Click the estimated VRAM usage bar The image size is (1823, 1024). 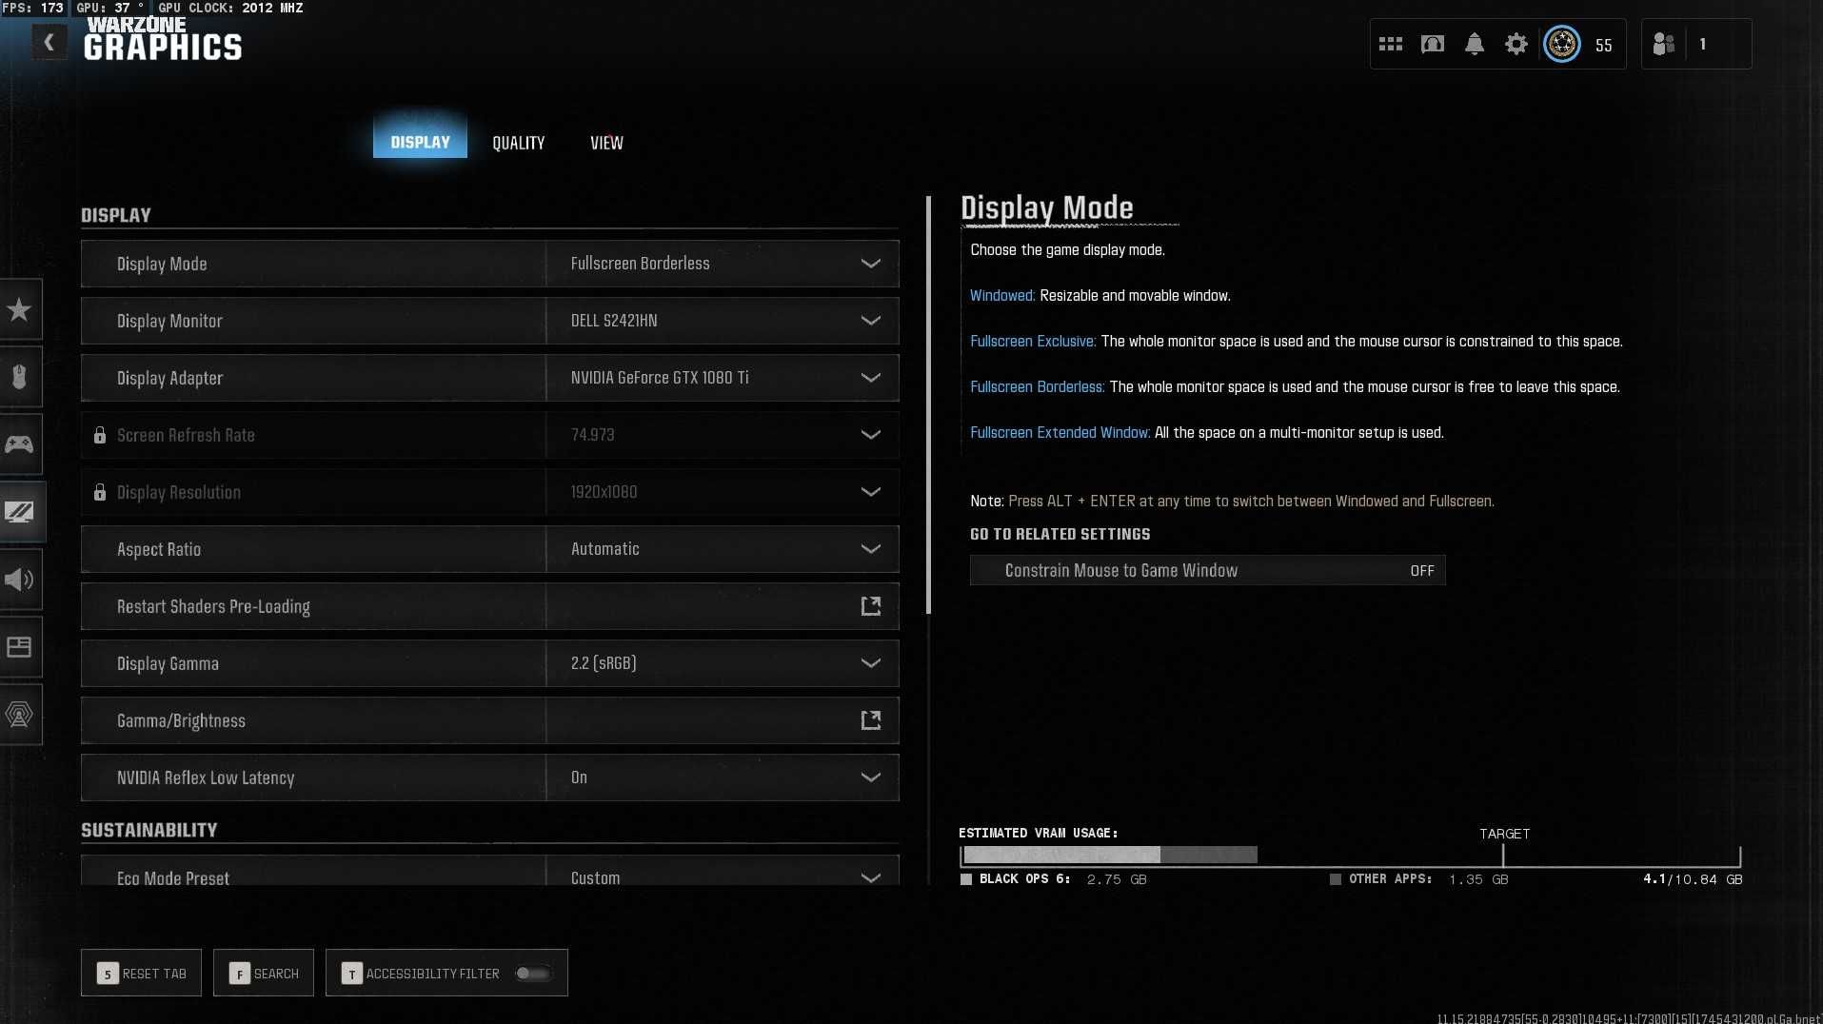(1350, 855)
